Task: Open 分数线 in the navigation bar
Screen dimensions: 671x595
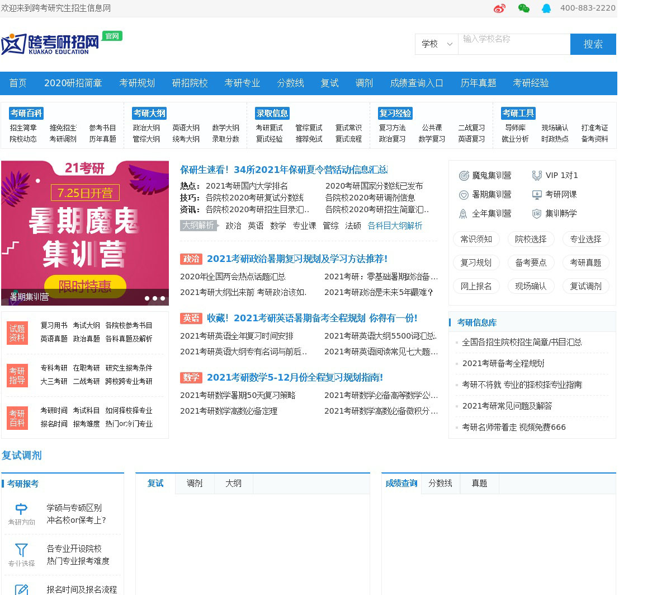Action: pos(290,83)
